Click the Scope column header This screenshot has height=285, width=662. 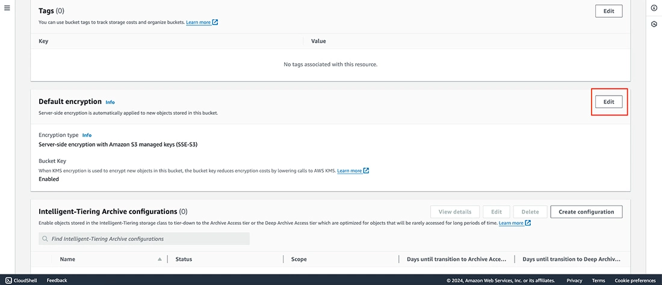[299, 259]
